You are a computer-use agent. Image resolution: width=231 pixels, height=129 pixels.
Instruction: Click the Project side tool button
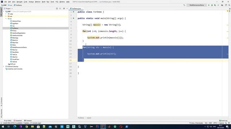[x=1, y=12]
